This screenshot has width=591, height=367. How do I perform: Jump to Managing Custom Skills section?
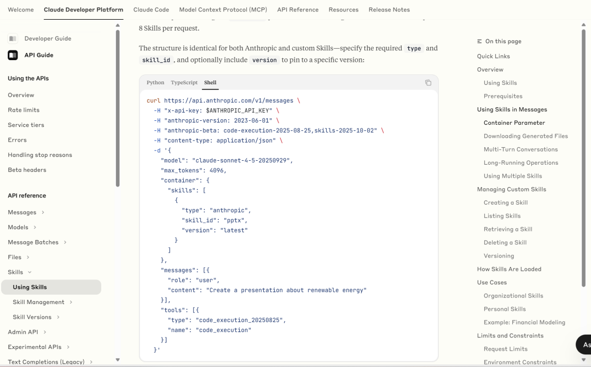(511, 189)
